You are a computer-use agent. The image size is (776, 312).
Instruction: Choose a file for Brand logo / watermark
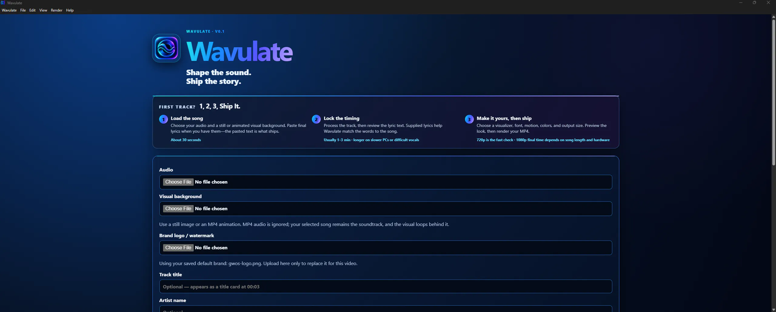pyautogui.click(x=178, y=248)
